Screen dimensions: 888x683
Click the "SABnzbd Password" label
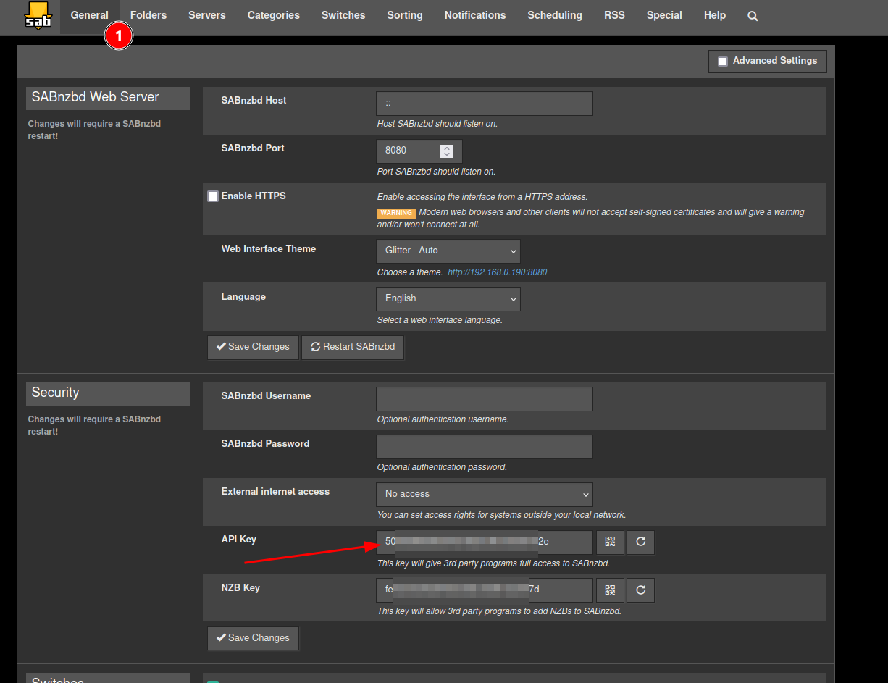pos(265,444)
